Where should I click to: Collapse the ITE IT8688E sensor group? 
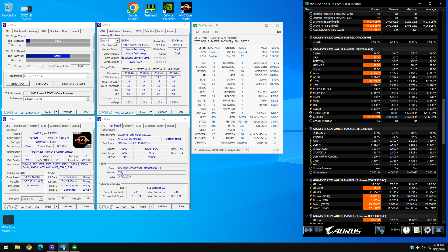[x=306, y=49]
